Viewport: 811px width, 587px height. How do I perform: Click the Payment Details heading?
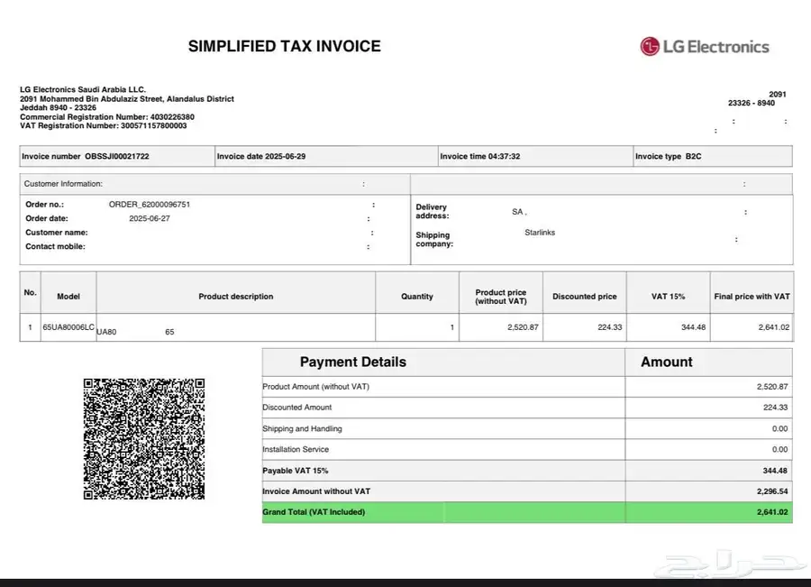353,362
